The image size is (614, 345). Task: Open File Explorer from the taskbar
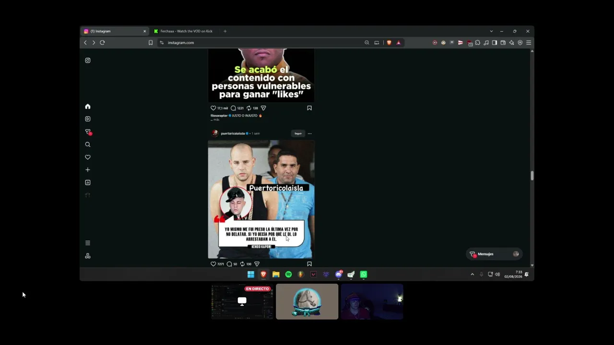click(276, 275)
